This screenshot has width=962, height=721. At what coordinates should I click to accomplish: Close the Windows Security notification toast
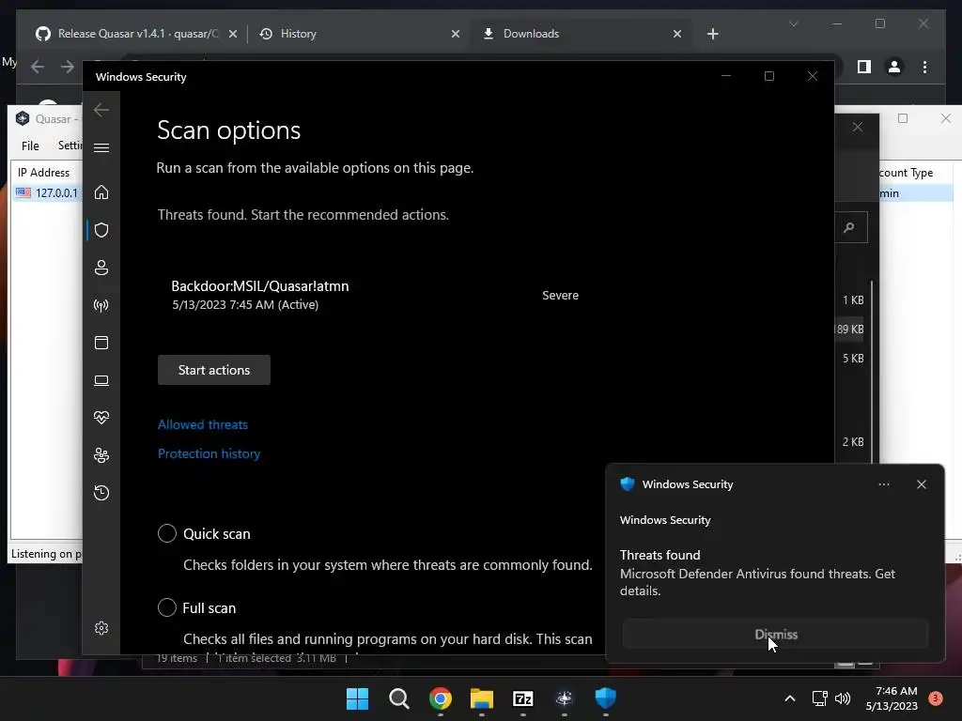pyautogui.click(x=922, y=484)
